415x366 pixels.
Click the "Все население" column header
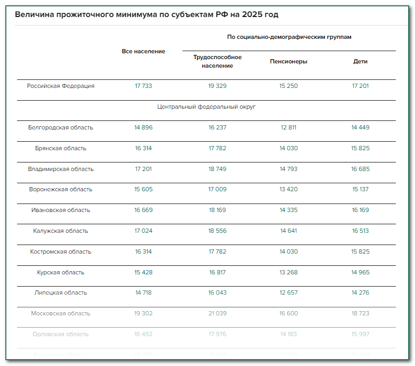pyautogui.click(x=143, y=51)
